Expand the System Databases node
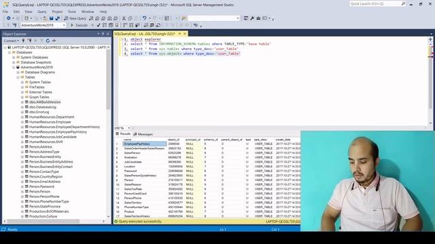Viewport: 435px width, 244px height. click(x=14, y=57)
